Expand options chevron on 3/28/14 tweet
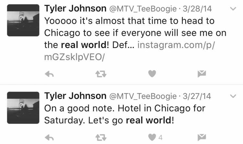Viewport: 243px width, 144px height. coord(233,9)
